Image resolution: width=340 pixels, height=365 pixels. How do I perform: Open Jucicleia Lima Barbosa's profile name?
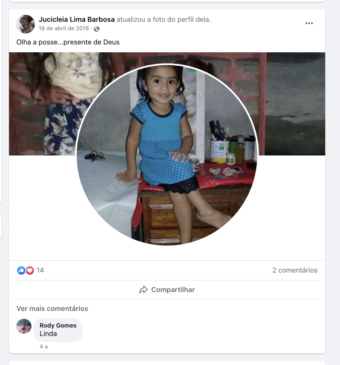[77, 19]
